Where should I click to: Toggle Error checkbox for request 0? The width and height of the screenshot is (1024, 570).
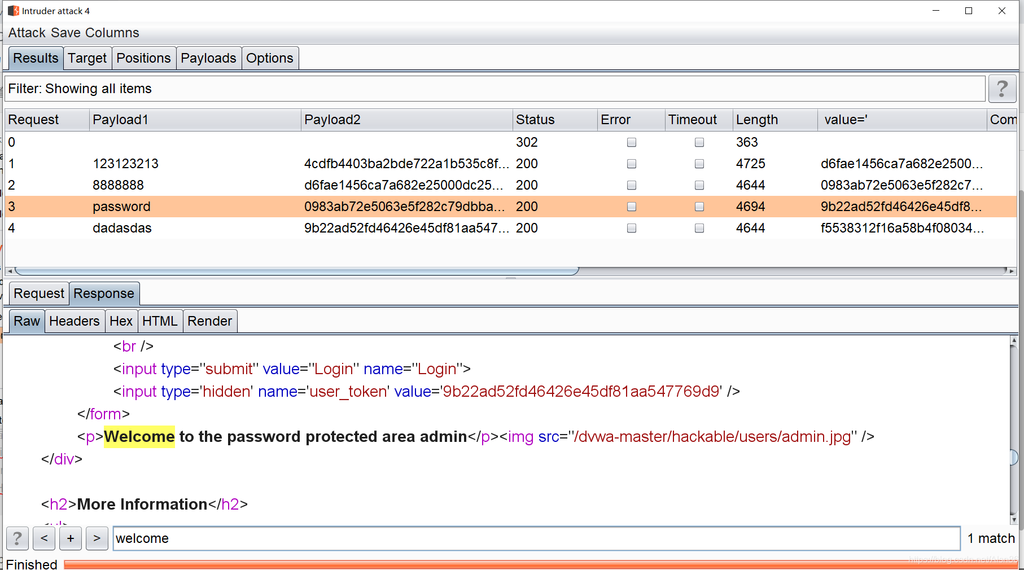point(632,142)
